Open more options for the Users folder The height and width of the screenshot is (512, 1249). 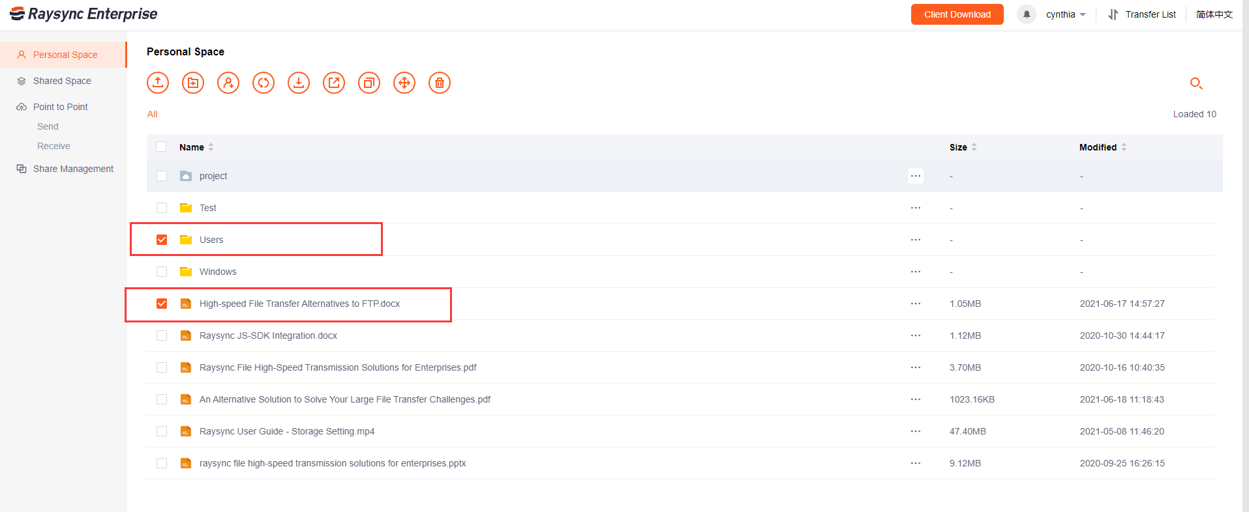point(916,240)
